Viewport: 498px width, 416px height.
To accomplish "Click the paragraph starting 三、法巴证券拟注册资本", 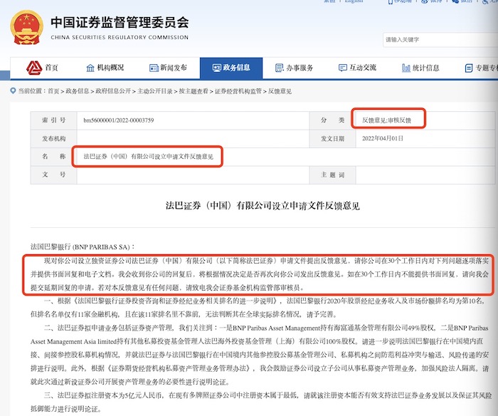I will (261, 402).
